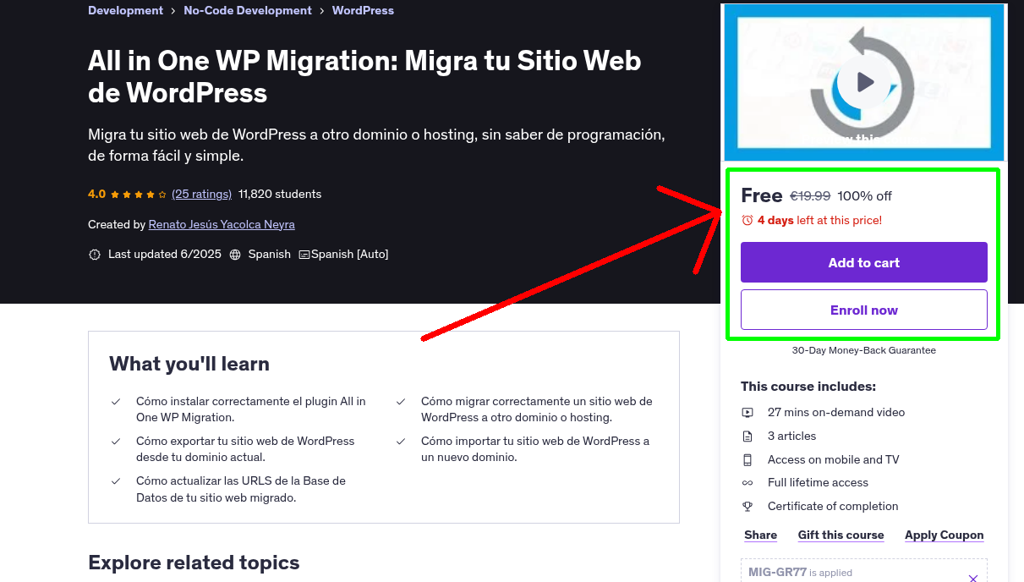Click checkmark beside 'Cómo exportar tu sitio'
The height and width of the screenshot is (582, 1024).
click(x=116, y=442)
